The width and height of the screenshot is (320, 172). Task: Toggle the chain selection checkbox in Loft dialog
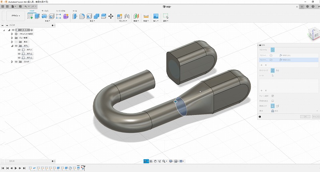[272, 96]
